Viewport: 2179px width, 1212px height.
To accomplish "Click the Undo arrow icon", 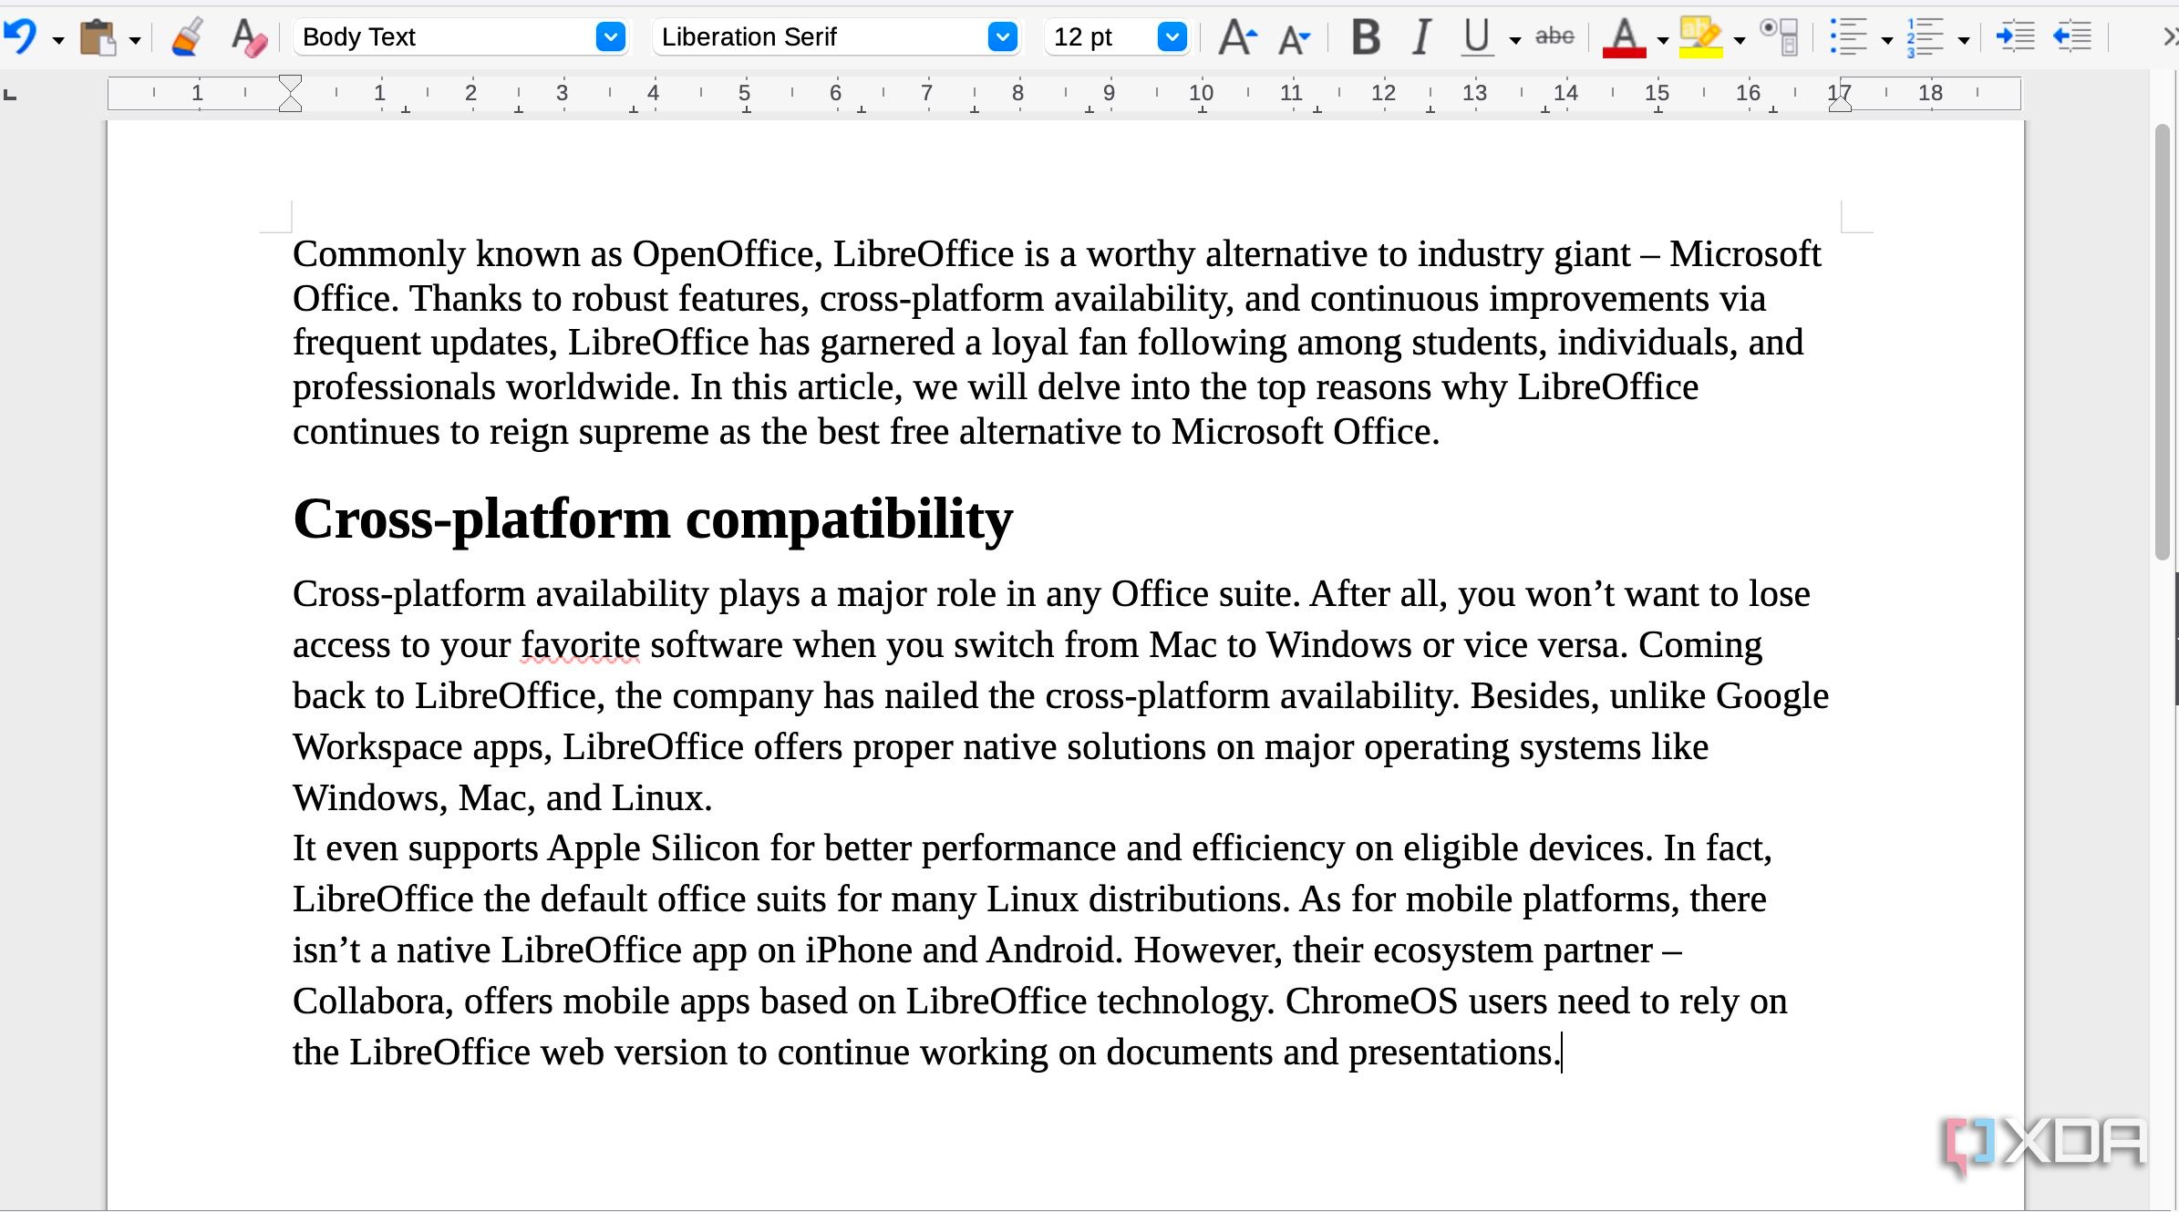I will pyautogui.click(x=20, y=36).
